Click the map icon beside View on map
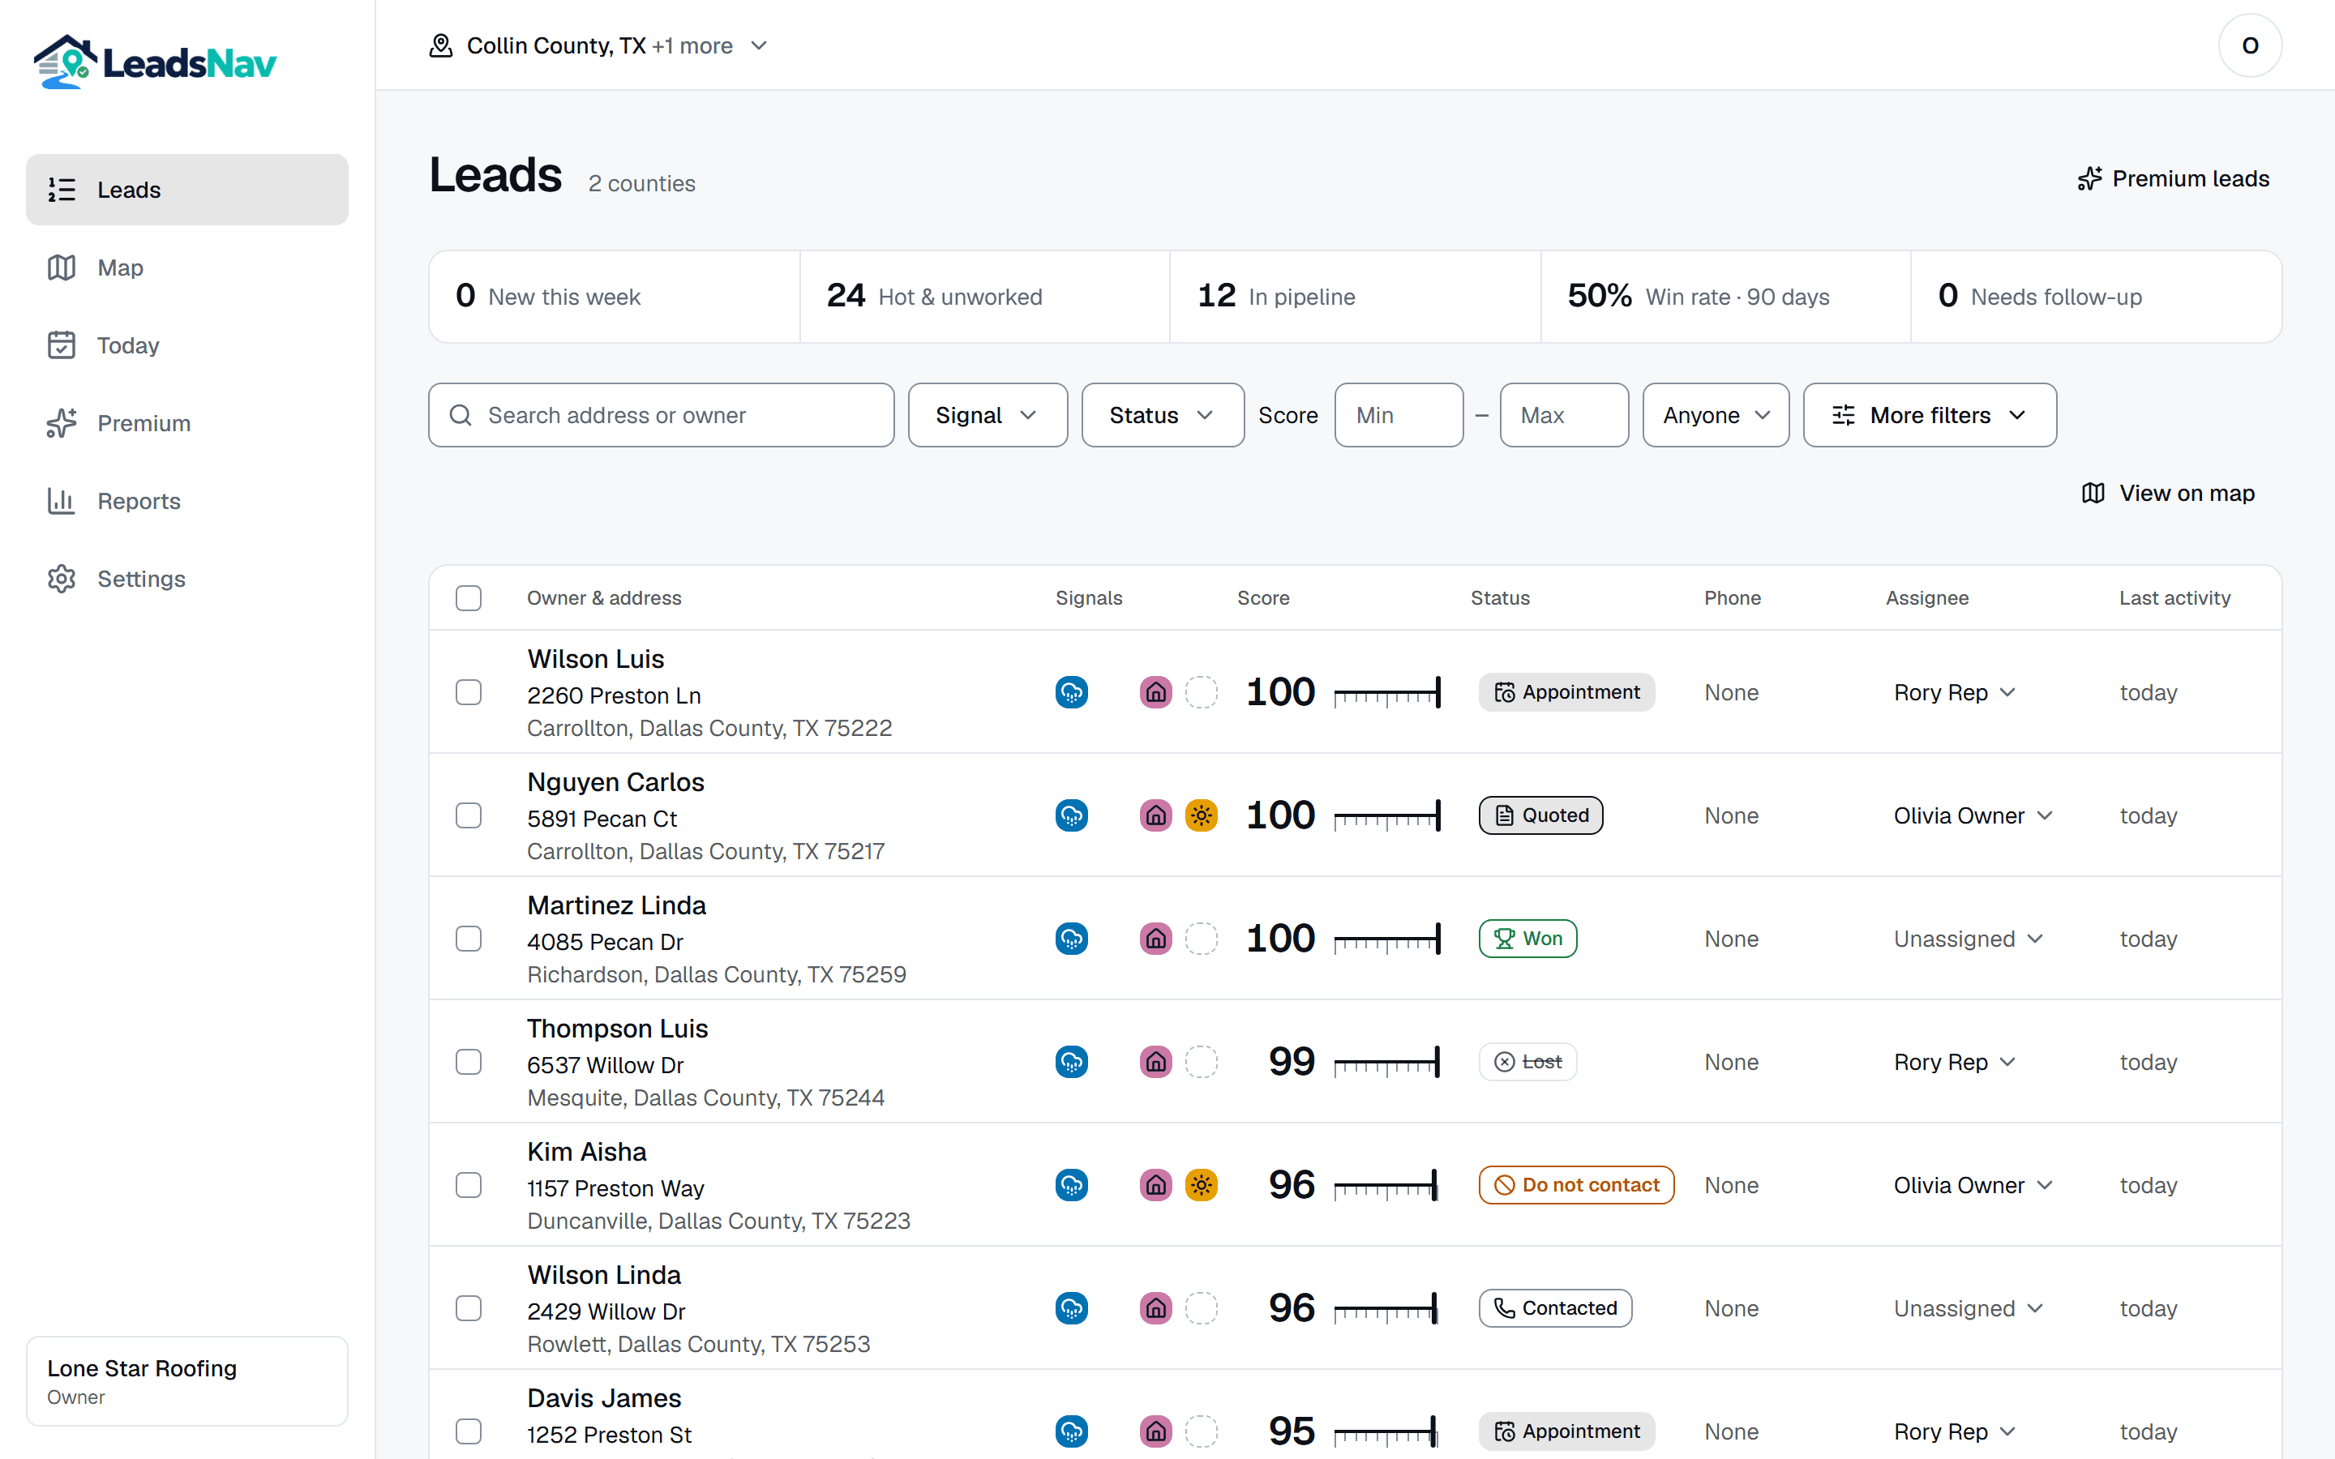The width and height of the screenshot is (2335, 1459). pos(2093,493)
